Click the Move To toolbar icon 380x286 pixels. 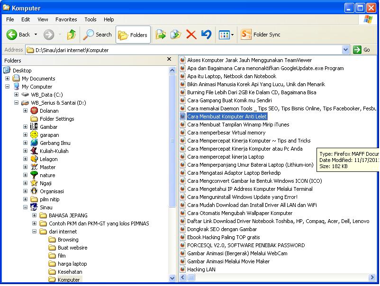[x=161, y=35]
